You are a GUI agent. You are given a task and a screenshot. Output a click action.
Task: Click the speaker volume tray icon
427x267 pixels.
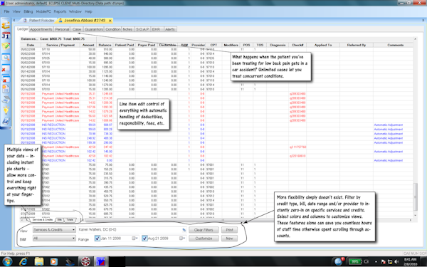[396, 262]
